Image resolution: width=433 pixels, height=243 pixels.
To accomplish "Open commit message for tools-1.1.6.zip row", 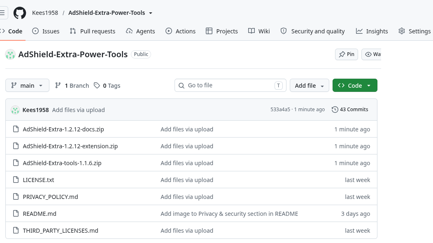I will [x=187, y=163].
